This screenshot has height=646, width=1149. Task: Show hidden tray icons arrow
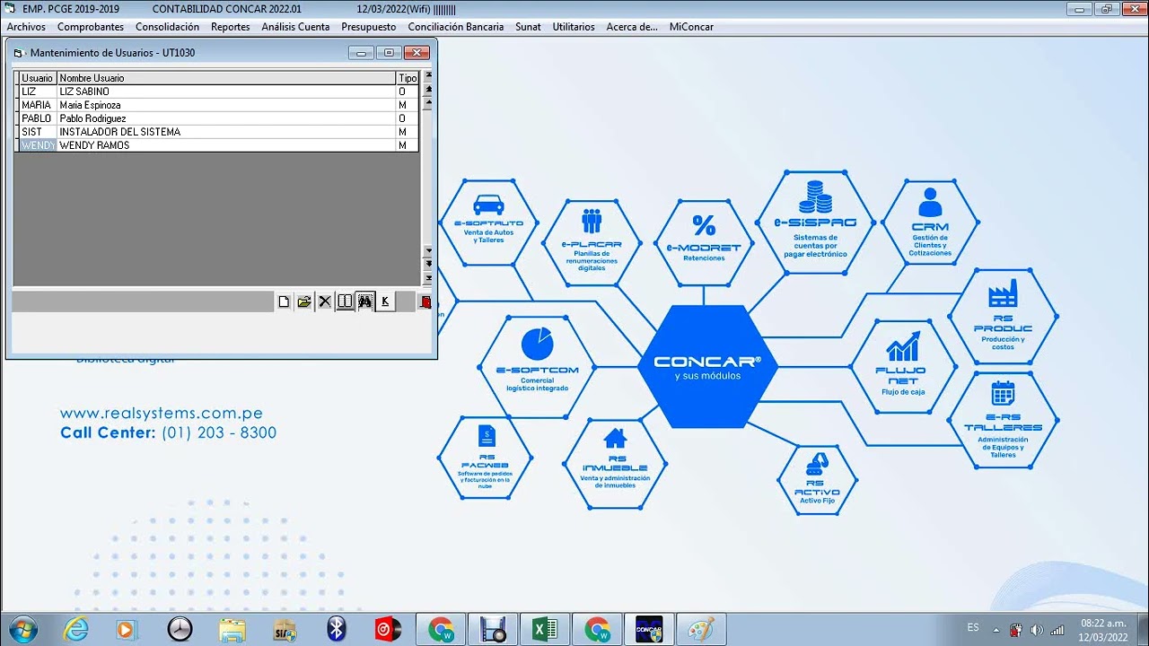click(996, 630)
